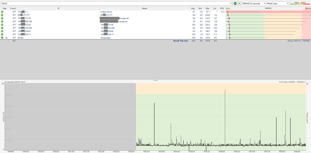The width and height of the screenshot is (311, 153).
Task: Click the hop 7 green circle icon
Action: point(2,31)
